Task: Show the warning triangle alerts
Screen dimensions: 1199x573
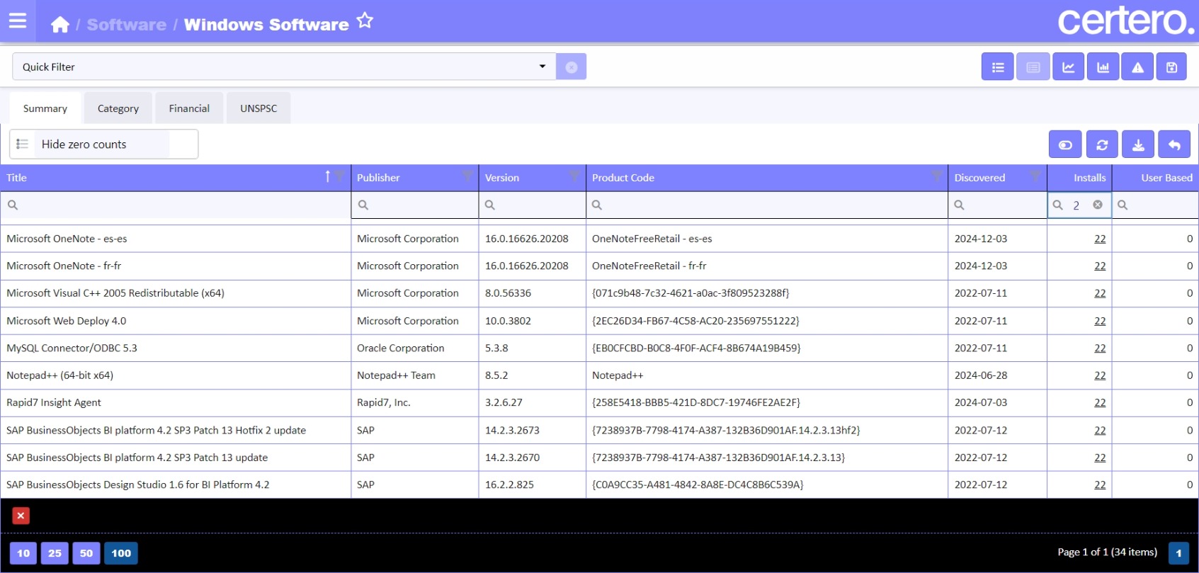Action: 1137,67
